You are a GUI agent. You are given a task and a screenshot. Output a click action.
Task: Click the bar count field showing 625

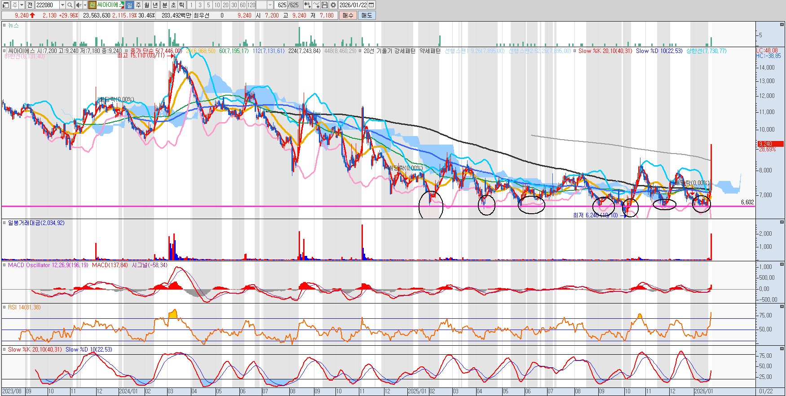point(281,5)
